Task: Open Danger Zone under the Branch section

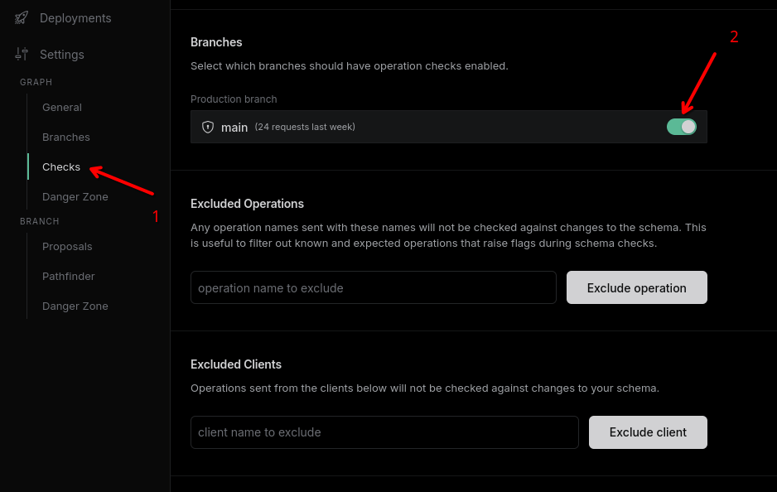Action: pyautogui.click(x=75, y=306)
